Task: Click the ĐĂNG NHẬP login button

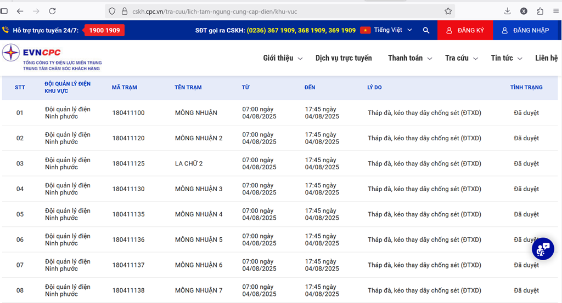Action: tap(525, 31)
